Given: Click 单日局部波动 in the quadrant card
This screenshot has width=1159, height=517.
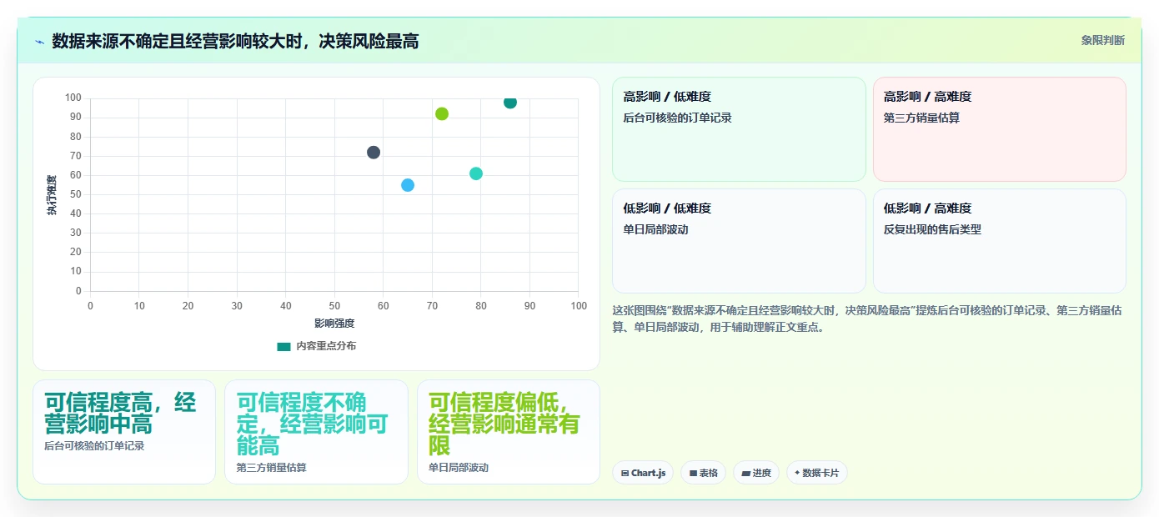Looking at the screenshot, I should [x=656, y=229].
